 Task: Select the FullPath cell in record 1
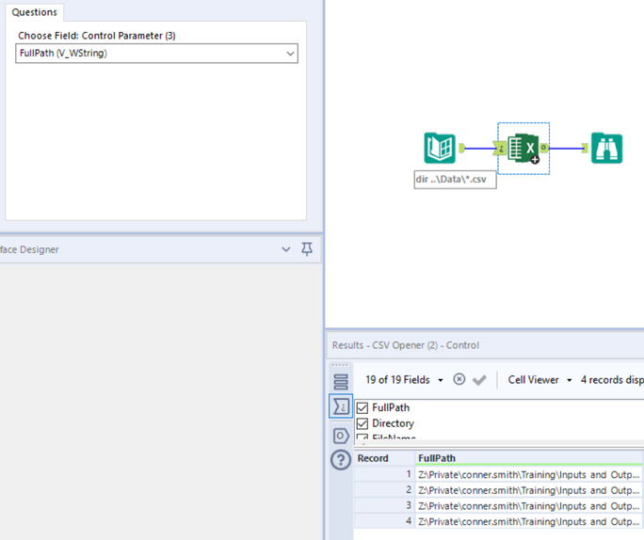click(x=529, y=475)
